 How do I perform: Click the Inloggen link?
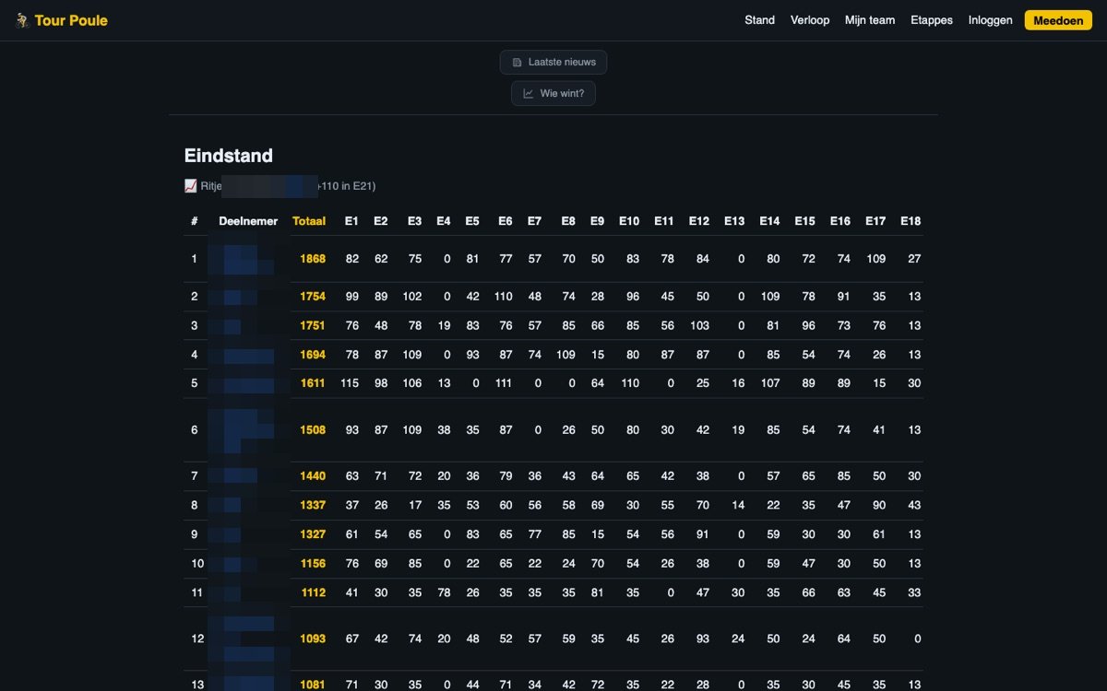pyautogui.click(x=991, y=20)
